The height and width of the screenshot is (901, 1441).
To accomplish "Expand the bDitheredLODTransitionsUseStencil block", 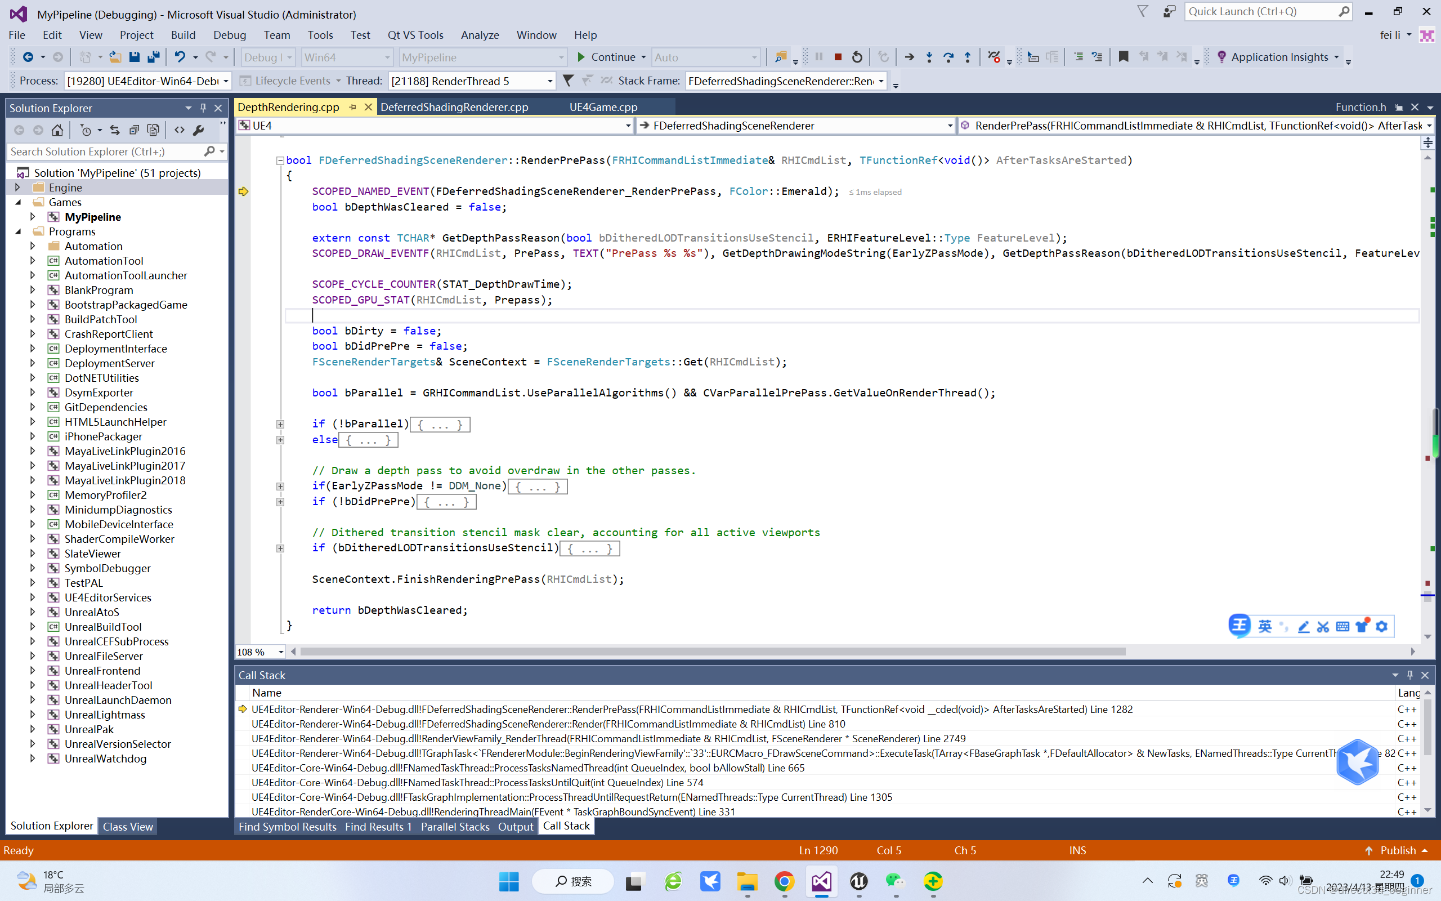I will pyautogui.click(x=280, y=548).
